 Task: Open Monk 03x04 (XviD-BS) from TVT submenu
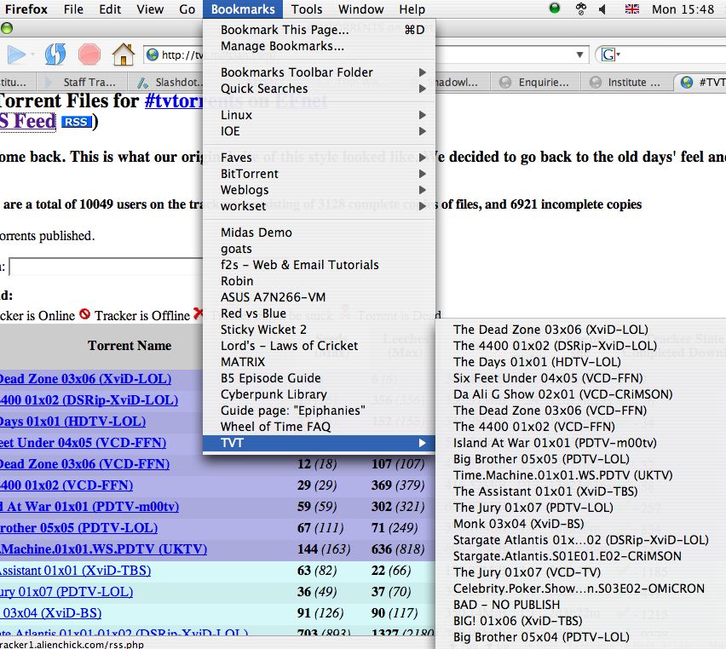point(518,524)
